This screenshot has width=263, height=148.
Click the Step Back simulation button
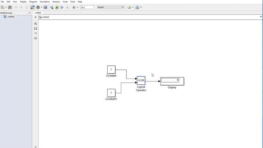coord(51,7)
